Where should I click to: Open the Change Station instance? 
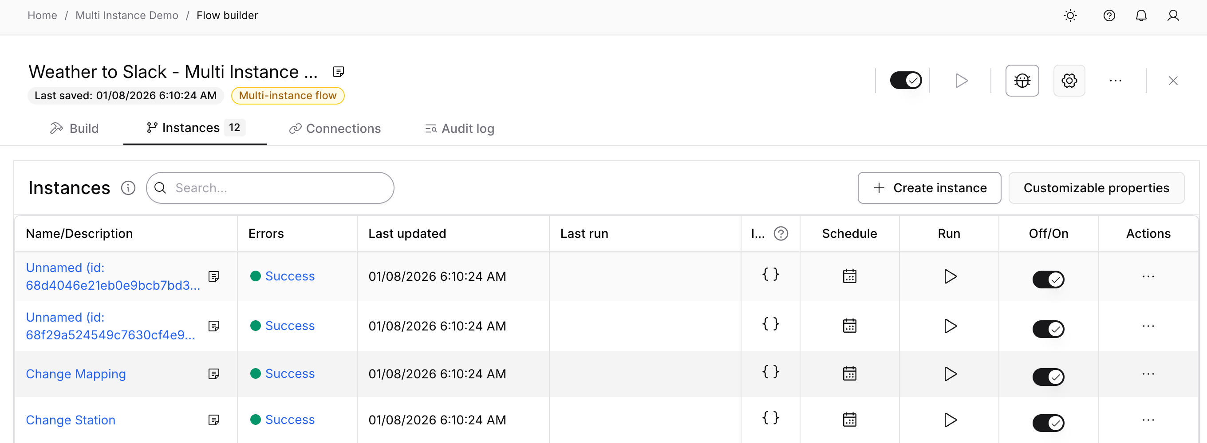[71, 420]
